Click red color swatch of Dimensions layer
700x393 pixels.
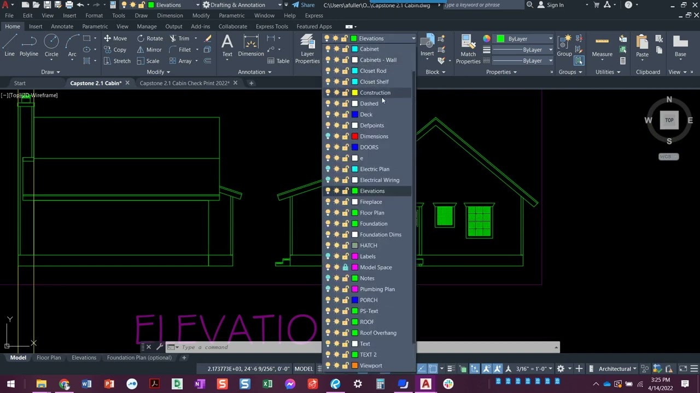[355, 136]
